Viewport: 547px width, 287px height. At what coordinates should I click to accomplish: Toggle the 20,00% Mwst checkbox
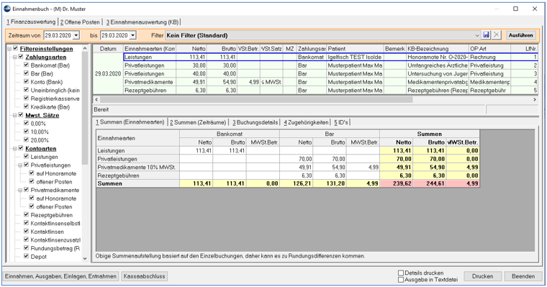coord(26,140)
